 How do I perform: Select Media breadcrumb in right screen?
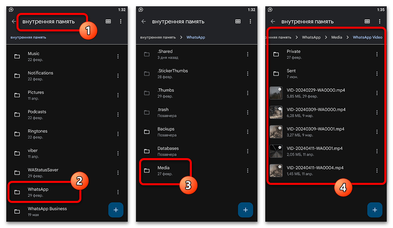(337, 37)
